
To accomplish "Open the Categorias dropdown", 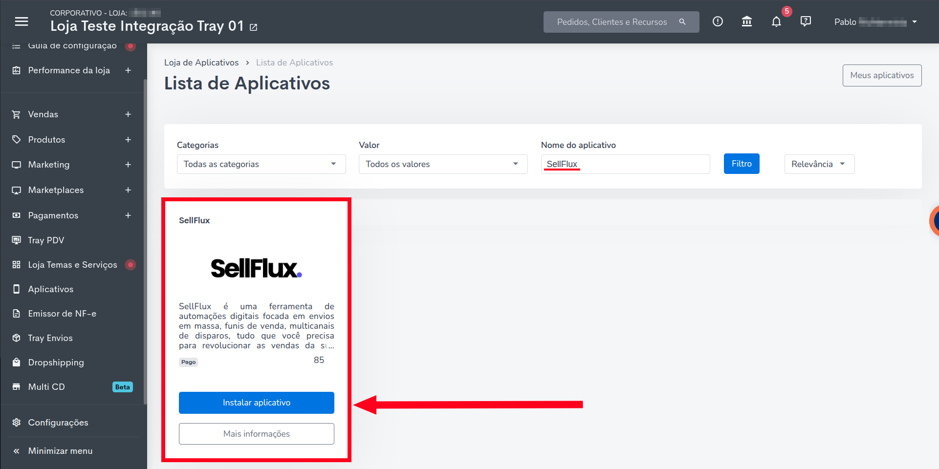I will pos(262,164).
